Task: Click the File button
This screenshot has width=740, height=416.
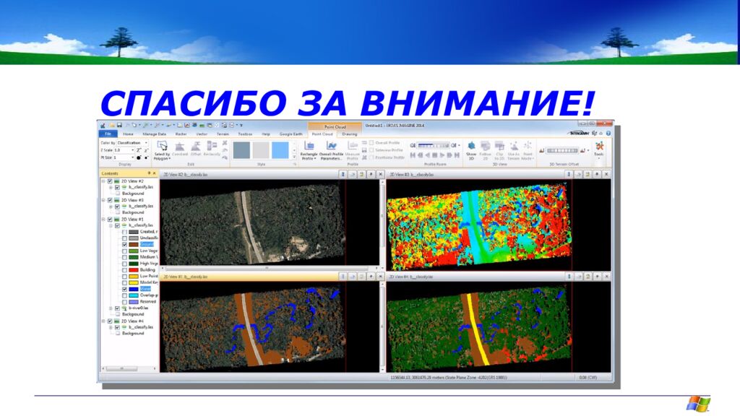Action: coord(108,134)
